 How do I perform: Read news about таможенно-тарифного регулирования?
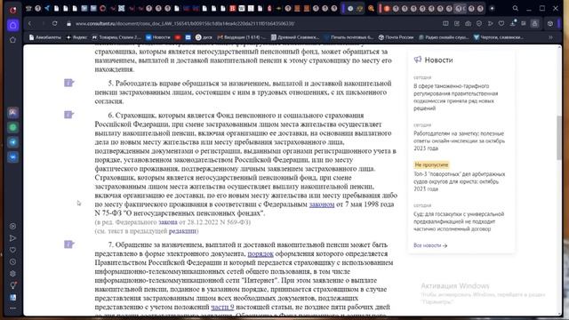455,97
